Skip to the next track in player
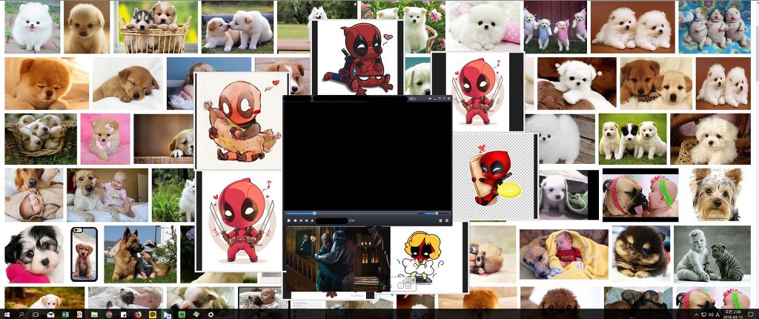Viewport: 759px width, 319px height. pyautogui.click(x=306, y=220)
